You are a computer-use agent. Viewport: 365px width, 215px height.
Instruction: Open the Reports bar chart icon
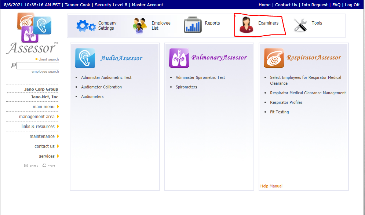click(193, 25)
